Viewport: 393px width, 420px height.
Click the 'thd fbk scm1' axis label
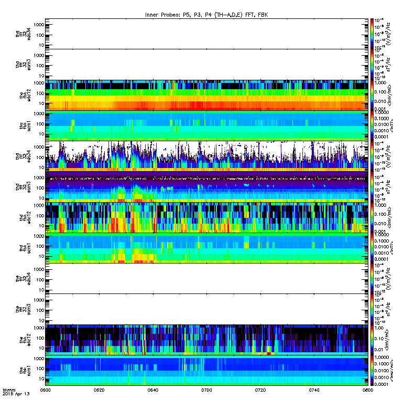25,248
